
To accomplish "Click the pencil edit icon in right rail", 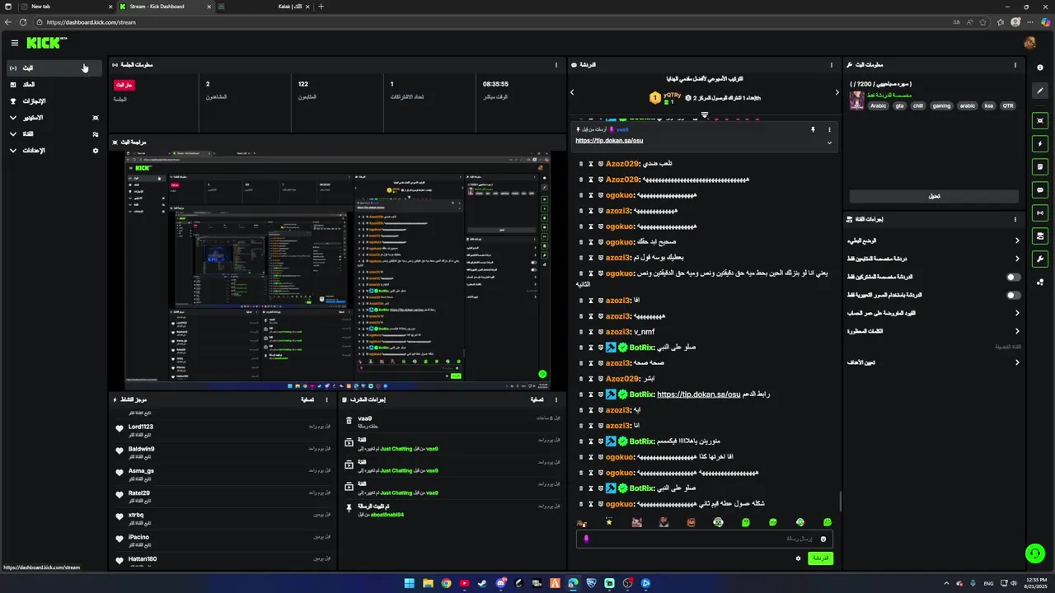I will click(x=1040, y=91).
